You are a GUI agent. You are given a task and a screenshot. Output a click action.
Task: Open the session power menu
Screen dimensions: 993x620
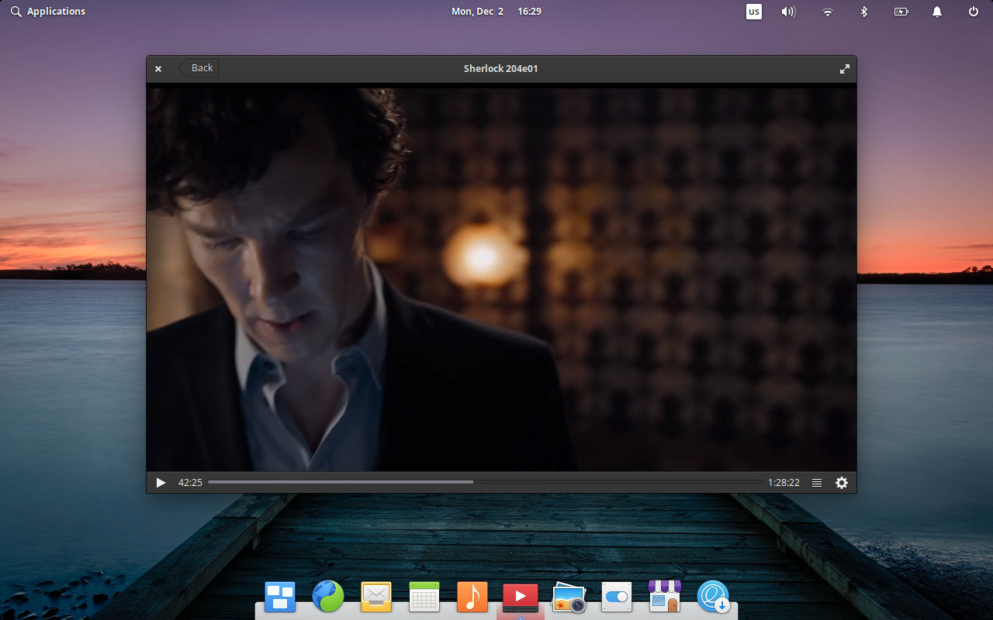tap(974, 12)
